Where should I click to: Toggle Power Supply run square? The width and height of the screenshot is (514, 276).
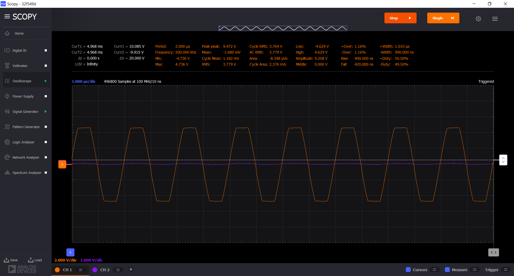46,96
